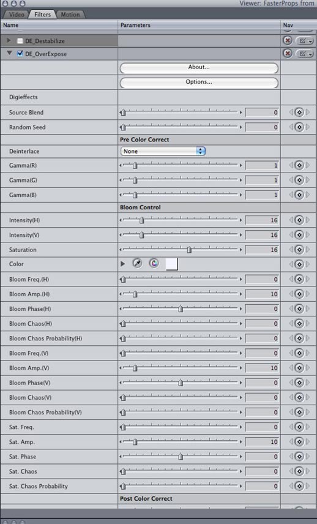
Task: Remove the DE_OverExpose filter with red X
Action: pyautogui.click(x=287, y=53)
